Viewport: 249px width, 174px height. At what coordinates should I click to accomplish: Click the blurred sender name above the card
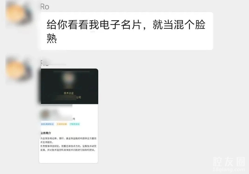[53, 63]
